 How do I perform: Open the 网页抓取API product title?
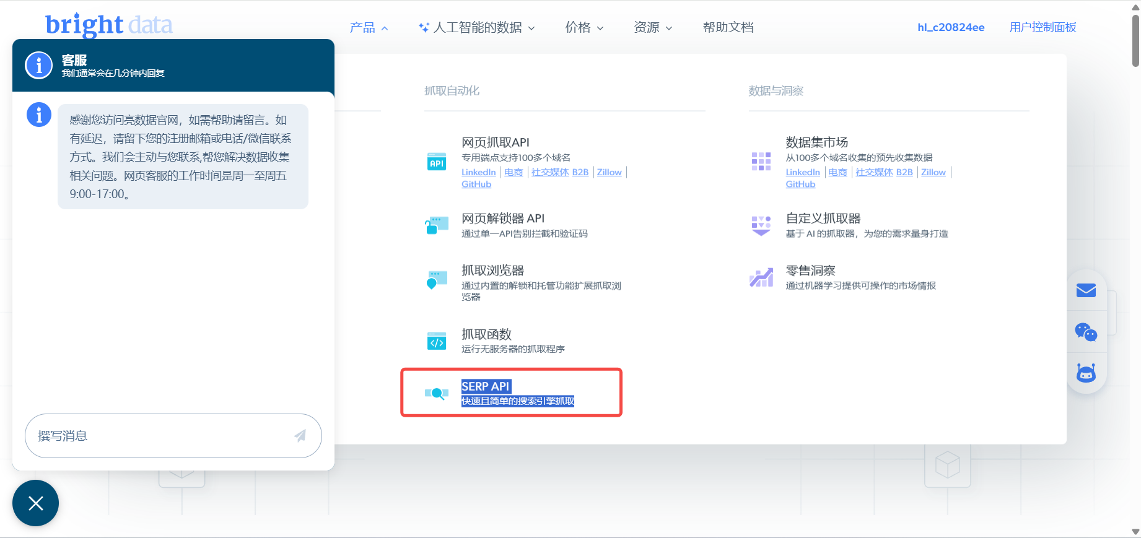tap(496, 142)
